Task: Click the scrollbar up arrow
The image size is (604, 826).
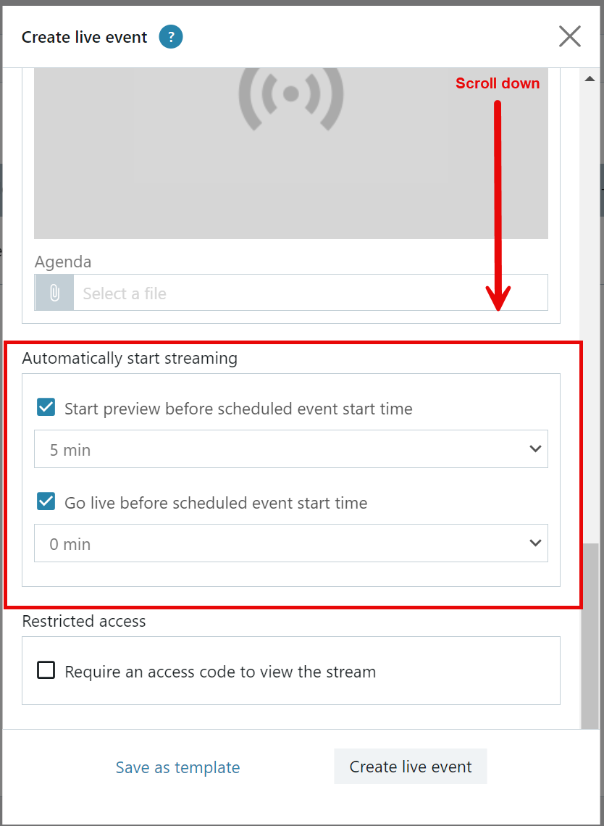Action: point(590,79)
